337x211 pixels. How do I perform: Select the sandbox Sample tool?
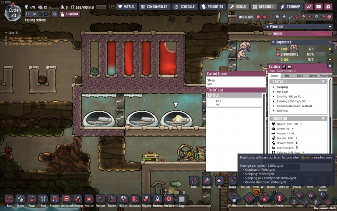click(x=232, y=181)
